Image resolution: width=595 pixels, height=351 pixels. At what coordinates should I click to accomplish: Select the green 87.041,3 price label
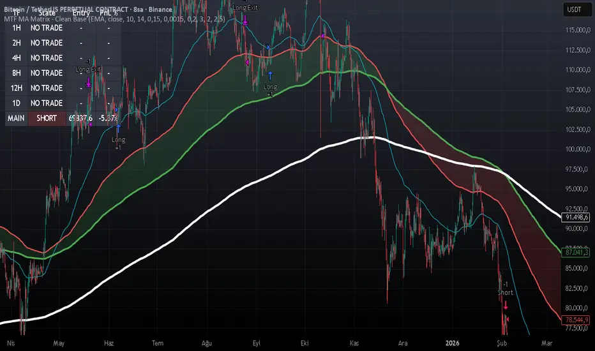point(576,252)
